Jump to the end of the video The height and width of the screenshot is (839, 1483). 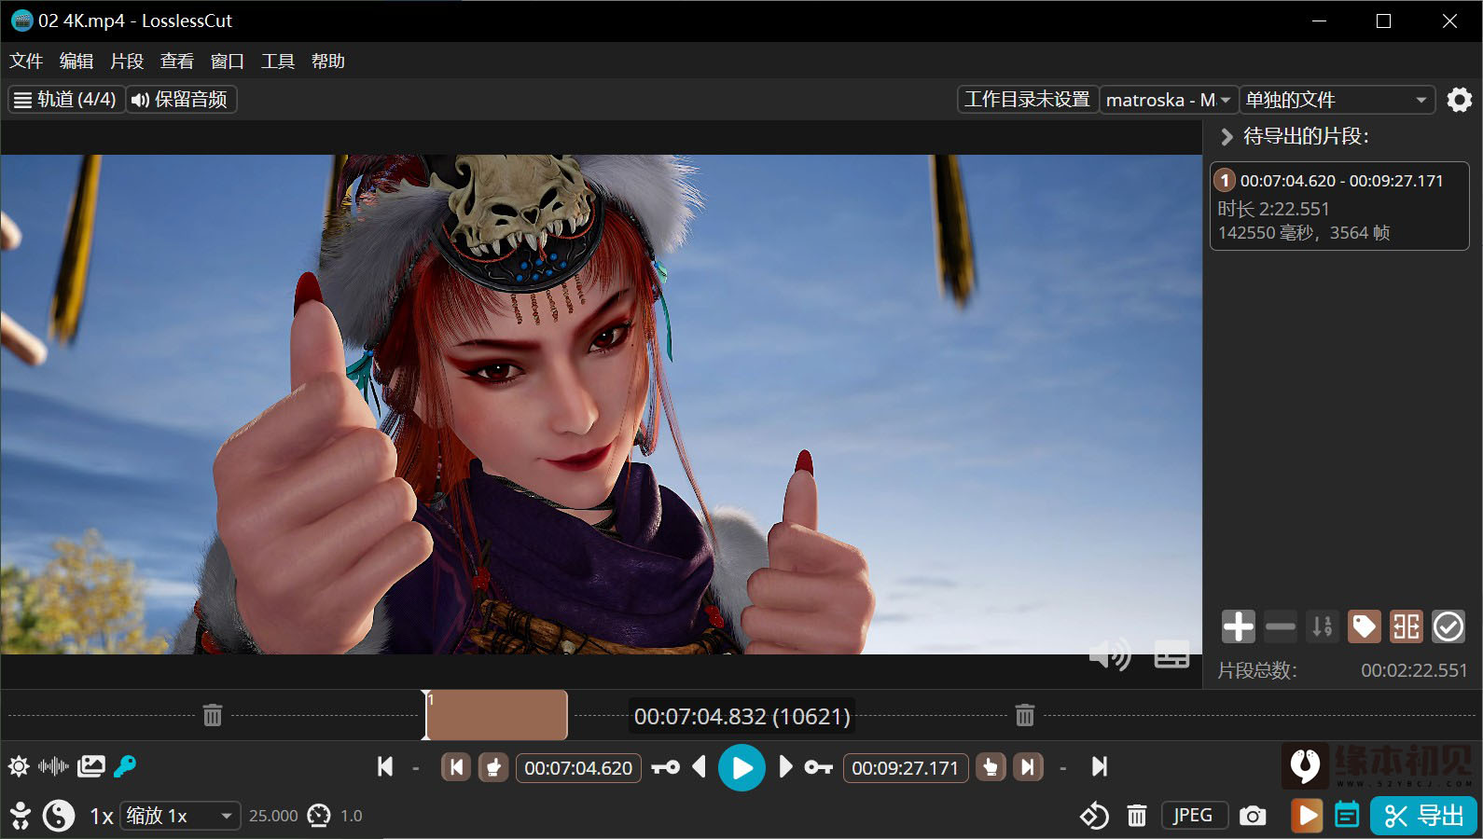point(1100,766)
